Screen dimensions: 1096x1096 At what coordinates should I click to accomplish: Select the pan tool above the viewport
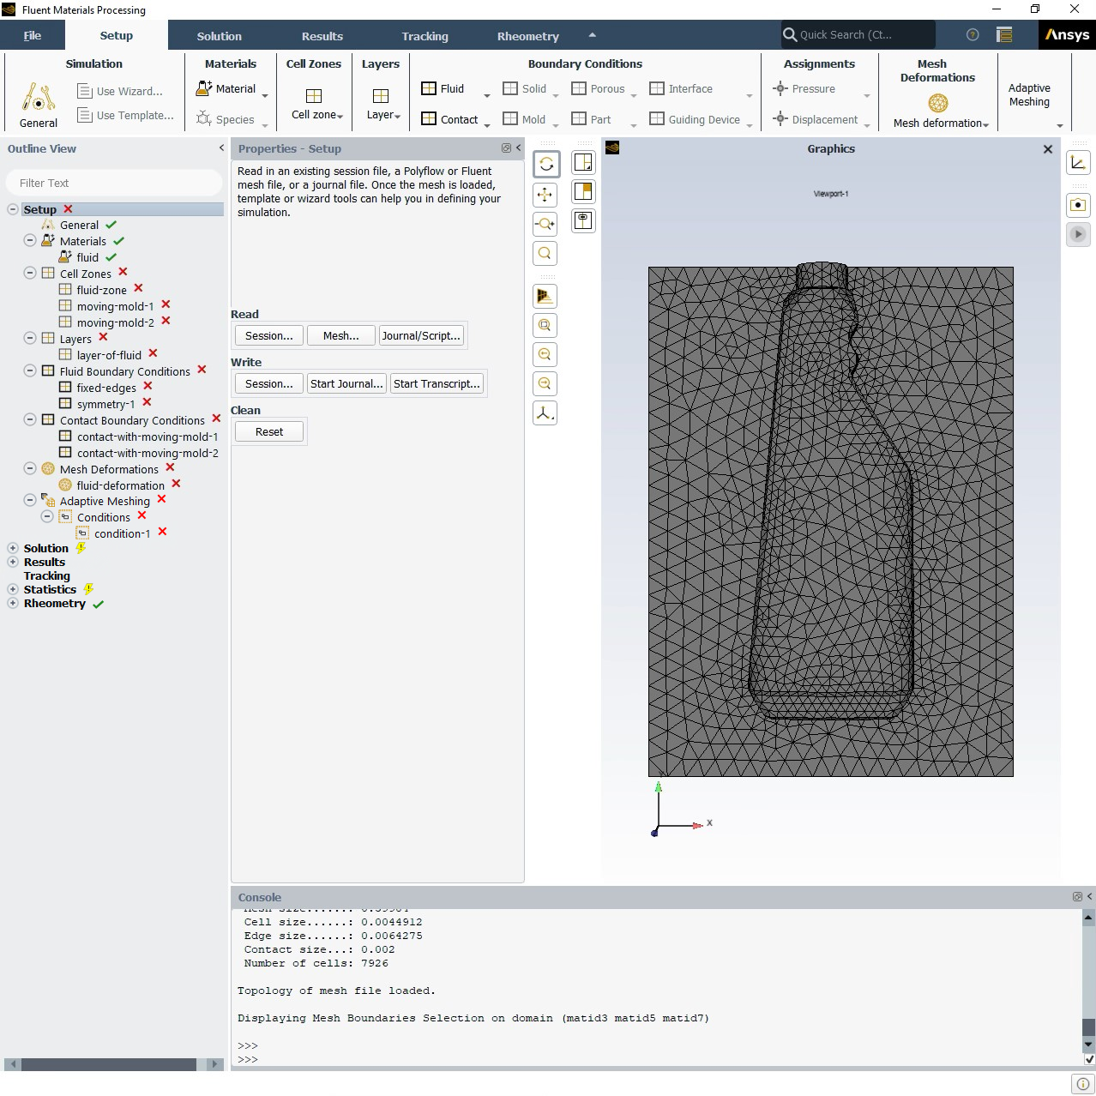[x=545, y=195]
